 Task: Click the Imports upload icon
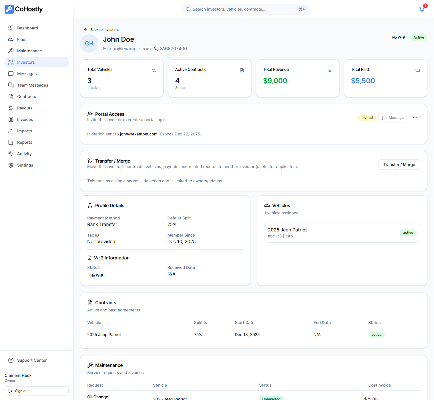(11, 131)
